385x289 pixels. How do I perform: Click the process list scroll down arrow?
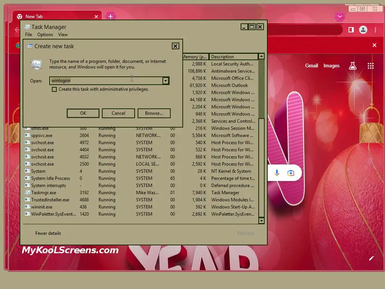(262, 221)
